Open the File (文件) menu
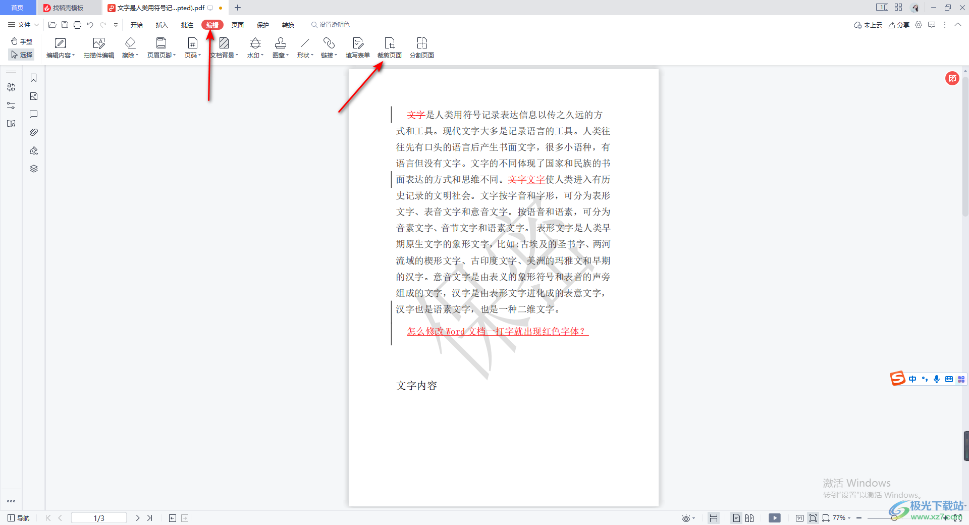Screen dimensions: 969x525 pyautogui.click(x=23, y=25)
